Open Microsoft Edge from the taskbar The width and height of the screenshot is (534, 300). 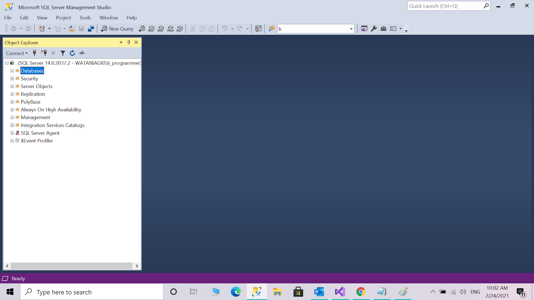[x=236, y=292]
